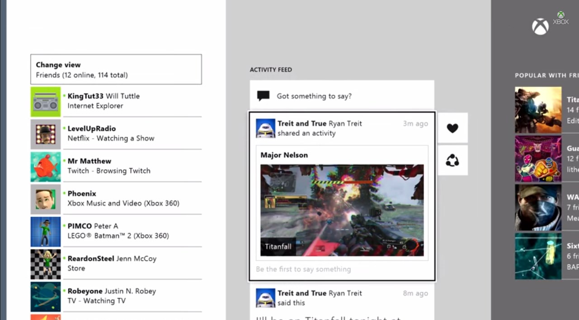Open LevelUpRadio's avatar picture
The height and width of the screenshot is (320, 579).
46,134
